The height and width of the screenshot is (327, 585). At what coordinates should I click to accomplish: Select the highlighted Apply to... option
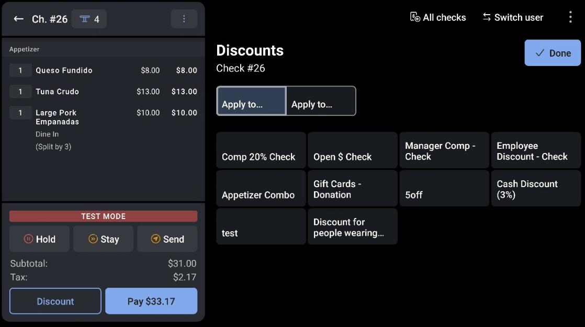coord(251,101)
